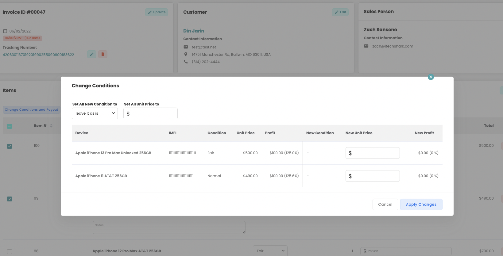Click the customer address location pin icon

186,54
